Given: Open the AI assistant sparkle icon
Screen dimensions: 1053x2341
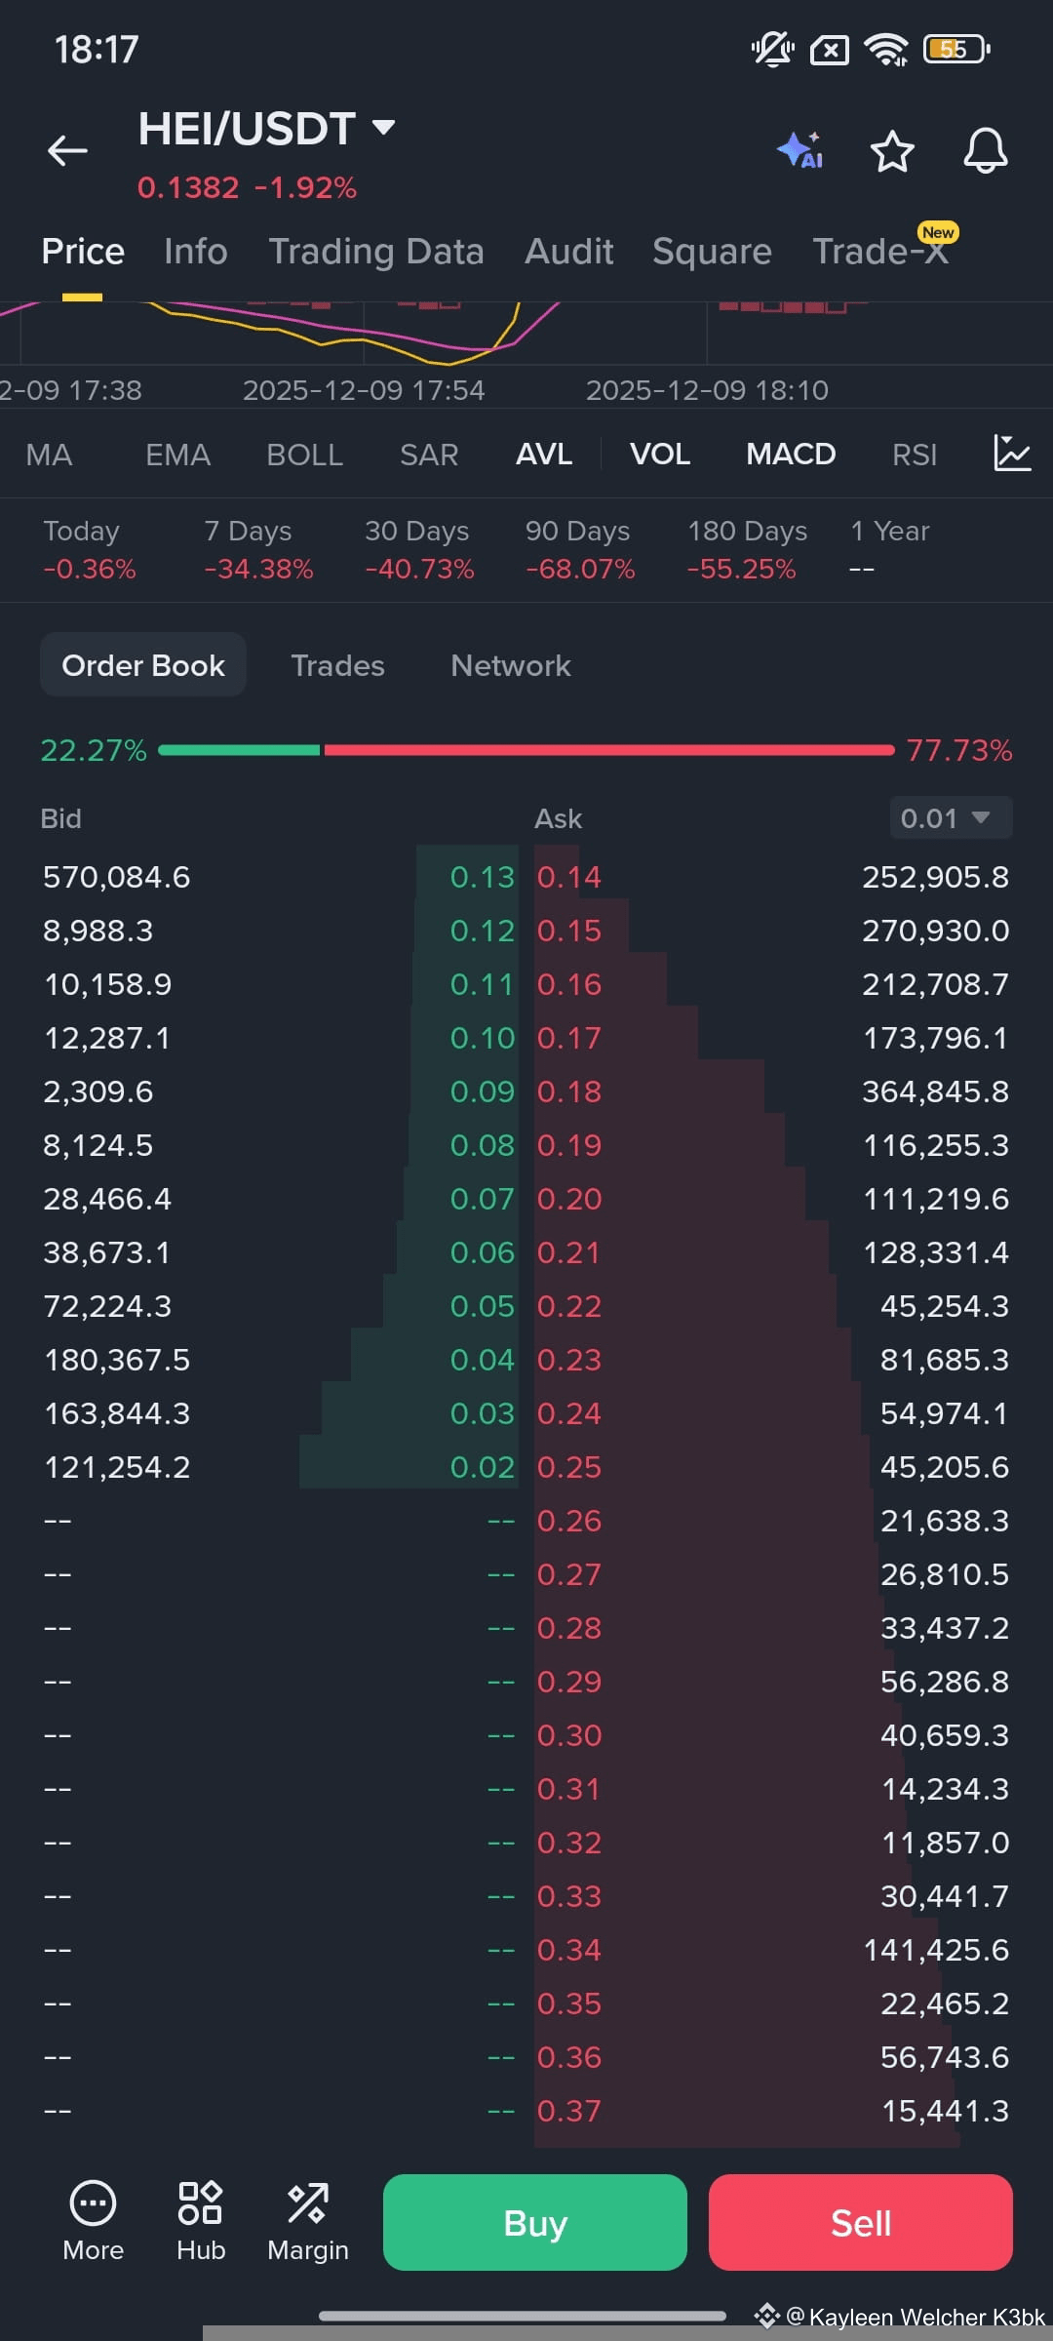Looking at the screenshot, I should [800, 150].
